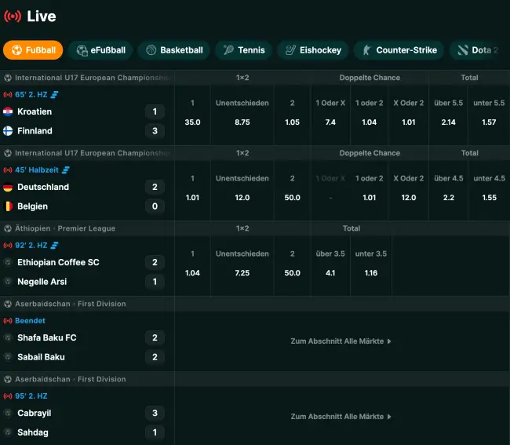The height and width of the screenshot is (445, 510).
Task: Select the Fußball sport tab
Action: (33, 50)
